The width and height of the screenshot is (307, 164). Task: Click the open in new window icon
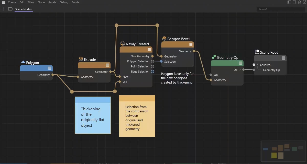coord(304,2)
